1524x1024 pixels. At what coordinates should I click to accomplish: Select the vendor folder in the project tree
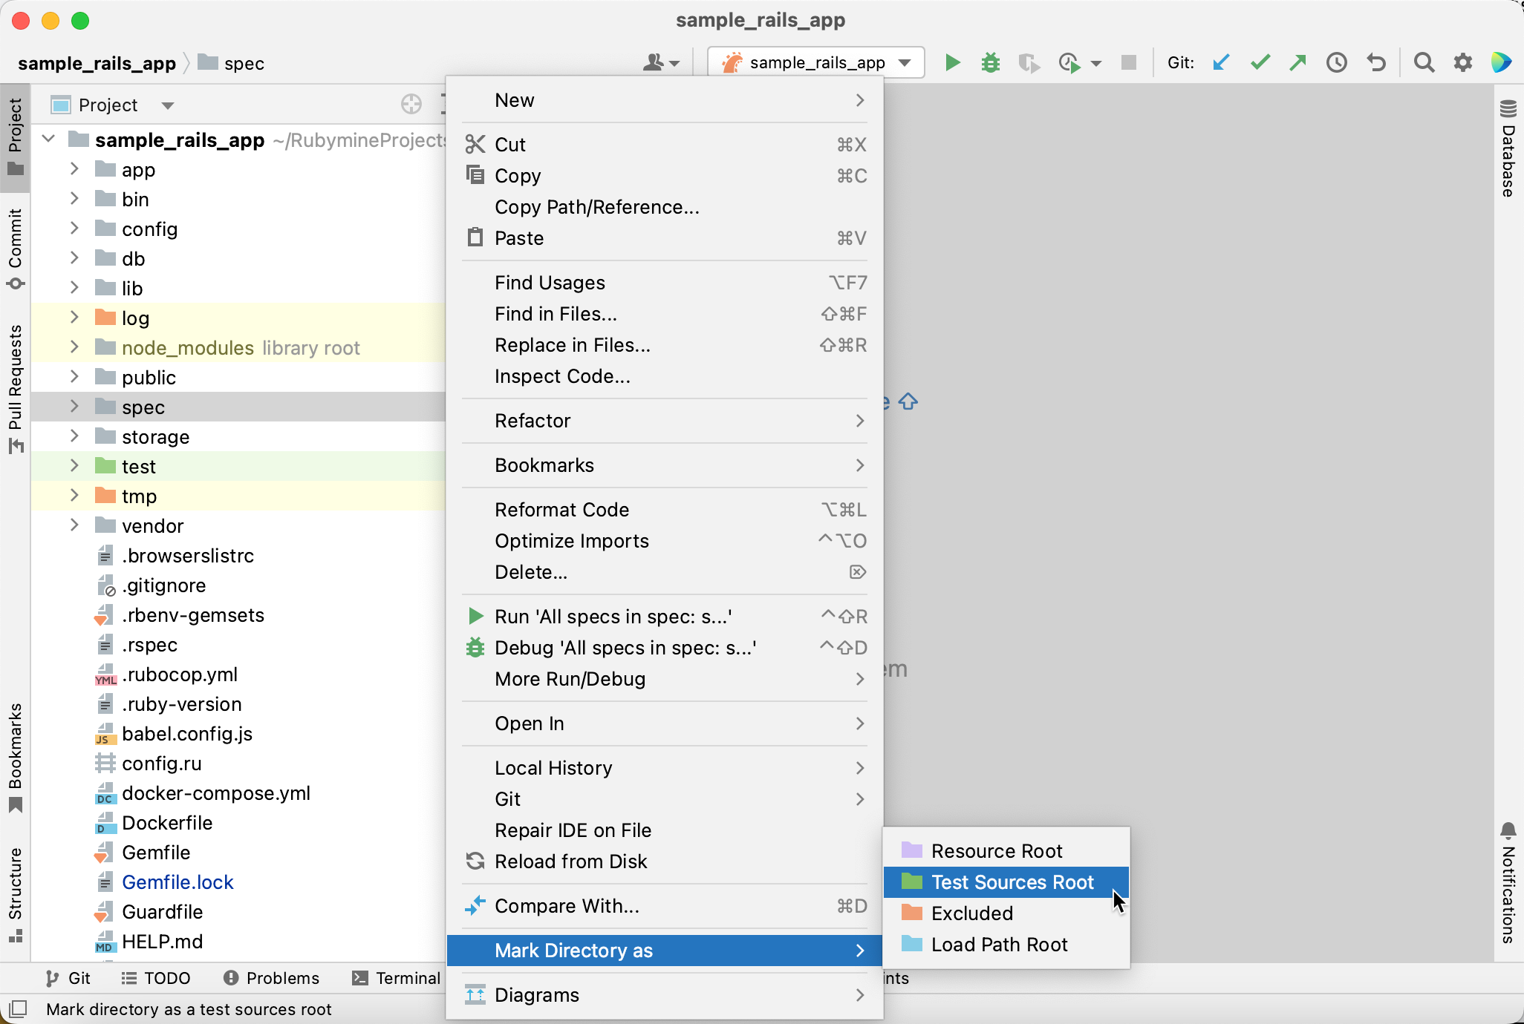pyautogui.click(x=152, y=525)
